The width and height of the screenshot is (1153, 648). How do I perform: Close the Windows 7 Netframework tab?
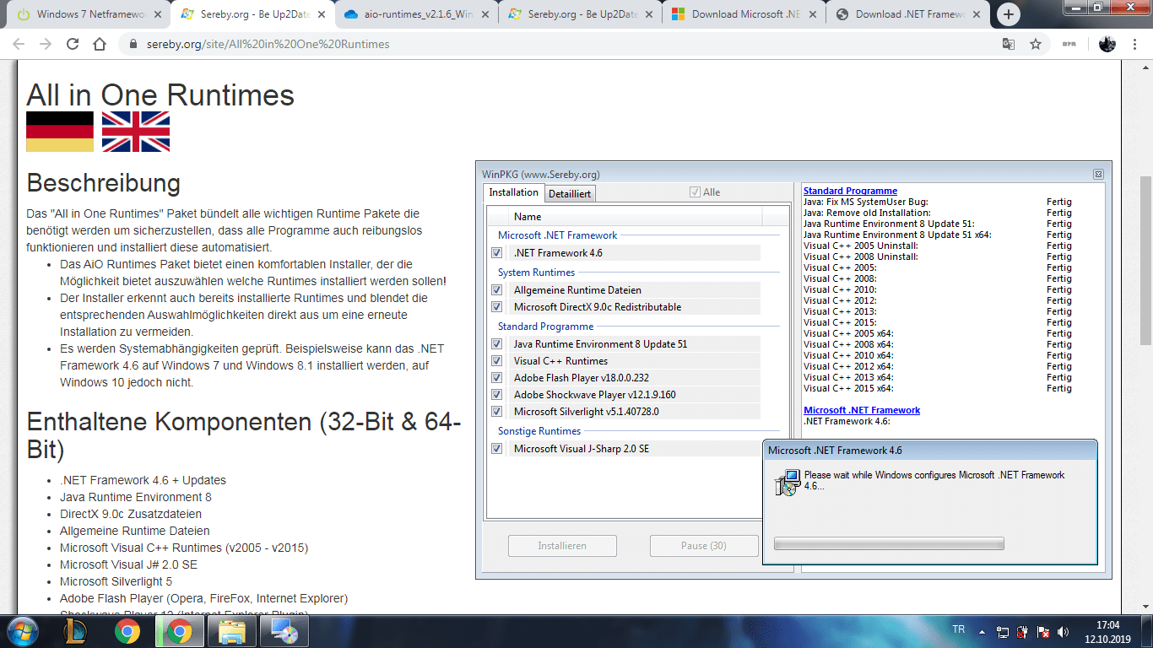tap(157, 14)
